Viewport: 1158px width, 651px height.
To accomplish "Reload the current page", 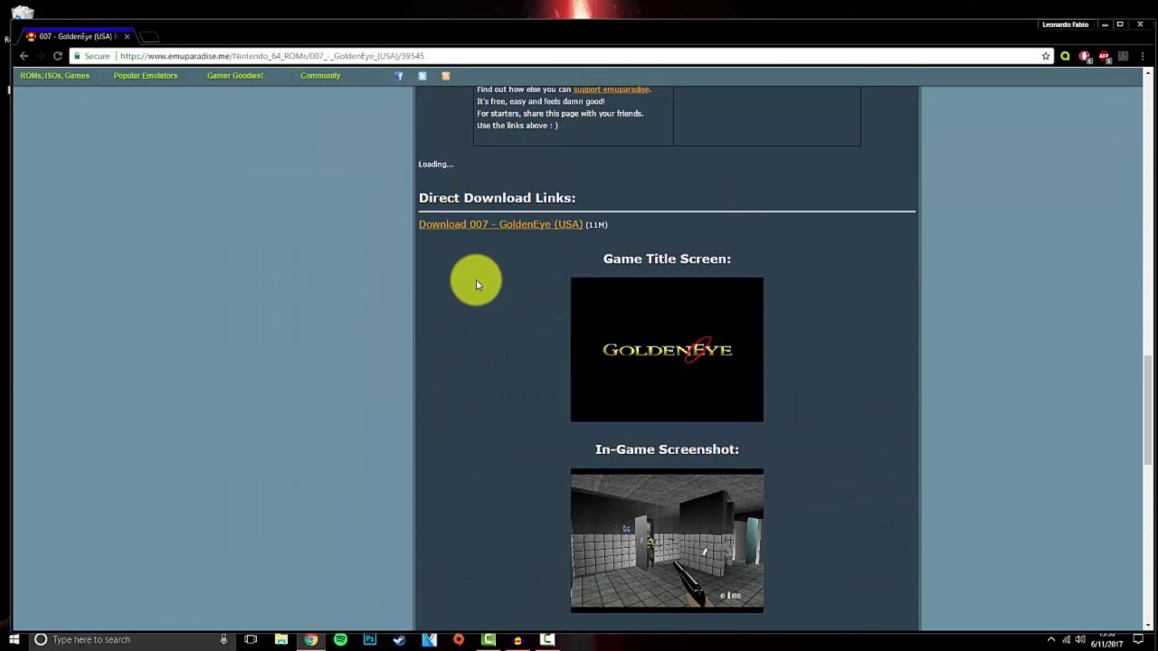I will [x=57, y=56].
